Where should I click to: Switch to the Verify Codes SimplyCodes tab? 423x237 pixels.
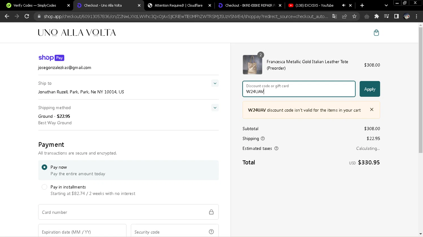[x=35, y=5]
